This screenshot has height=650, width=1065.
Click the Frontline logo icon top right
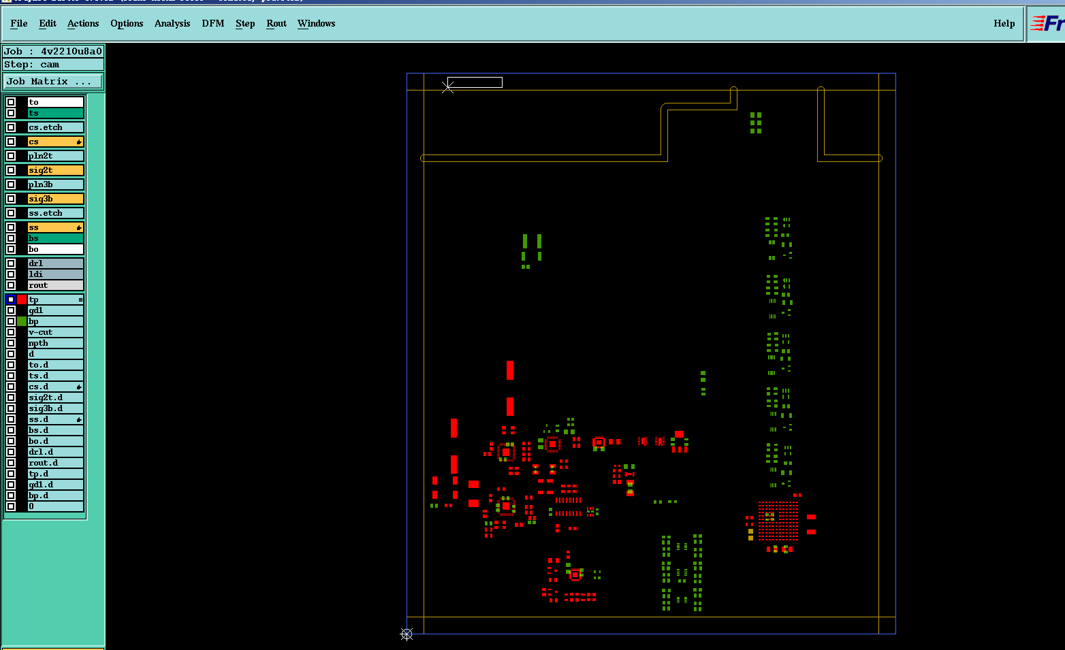point(1047,24)
